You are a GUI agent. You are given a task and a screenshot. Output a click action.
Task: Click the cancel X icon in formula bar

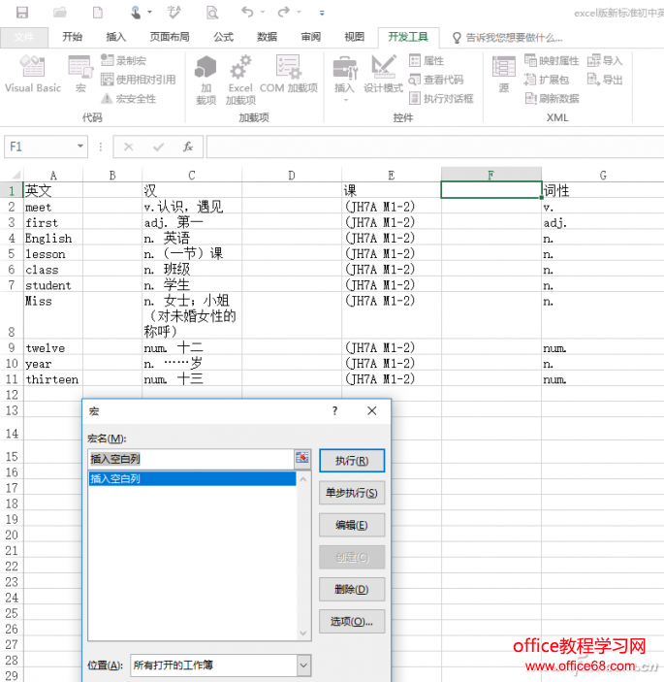[x=129, y=147]
